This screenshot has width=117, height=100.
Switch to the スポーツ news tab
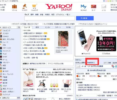[58, 27]
